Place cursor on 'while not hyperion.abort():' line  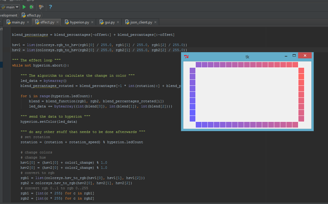40,65
